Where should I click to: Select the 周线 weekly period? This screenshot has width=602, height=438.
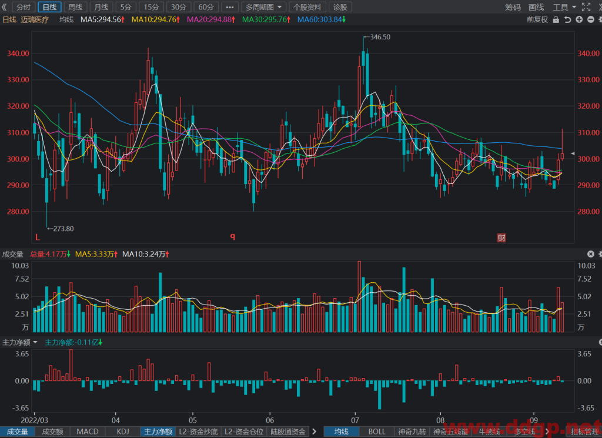[75, 7]
